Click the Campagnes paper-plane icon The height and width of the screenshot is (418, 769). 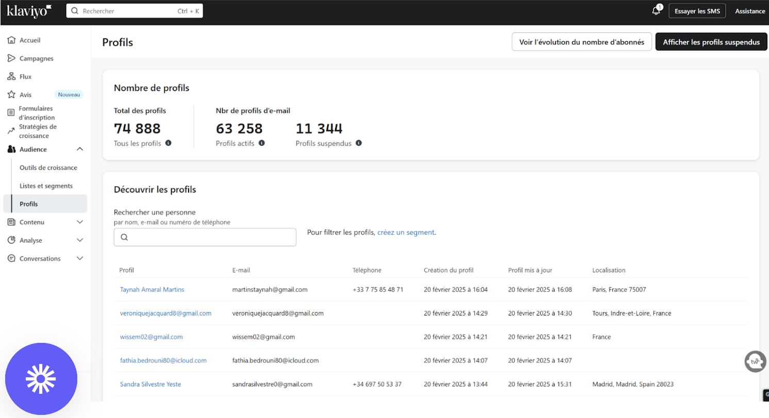pyautogui.click(x=11, y=58)
